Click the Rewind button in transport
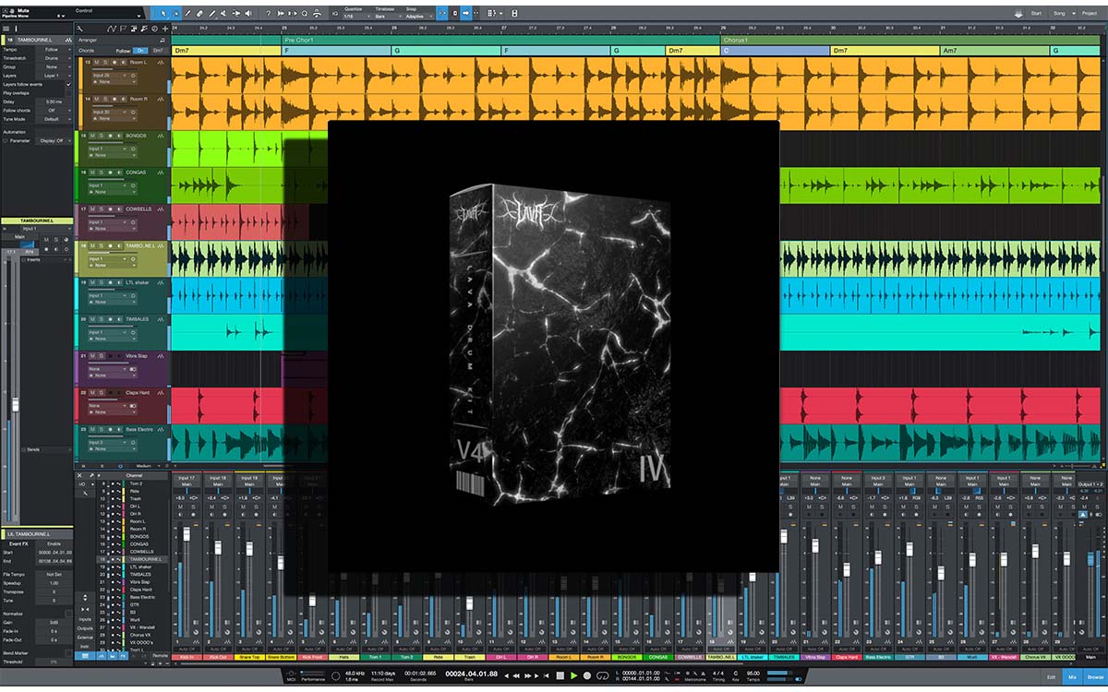The width and height of the screenshot is (1108, 692). tap(516, 674)
